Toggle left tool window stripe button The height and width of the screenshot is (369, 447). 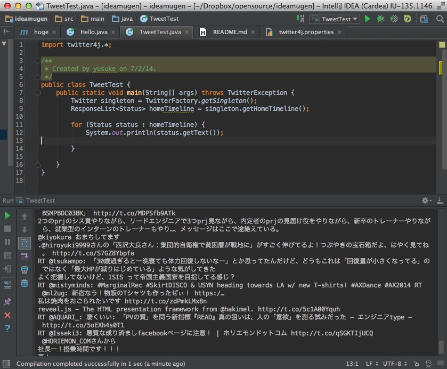tap(7, 32)
